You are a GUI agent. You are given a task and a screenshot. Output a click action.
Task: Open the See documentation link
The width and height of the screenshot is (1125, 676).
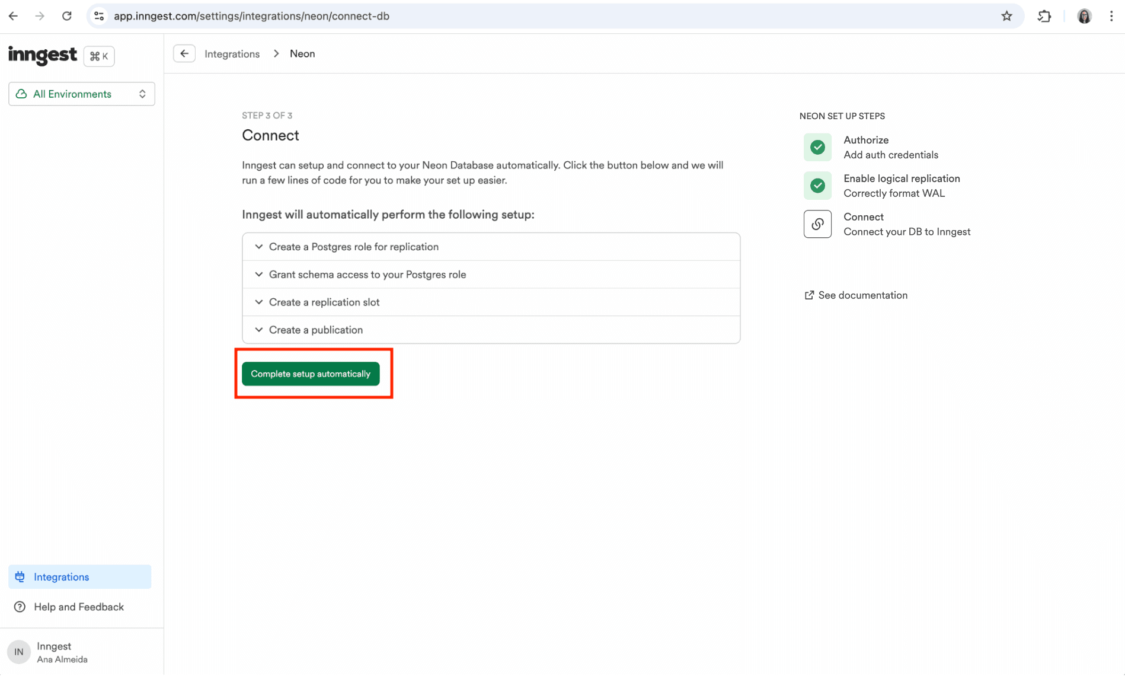click(x=862, y=295)
